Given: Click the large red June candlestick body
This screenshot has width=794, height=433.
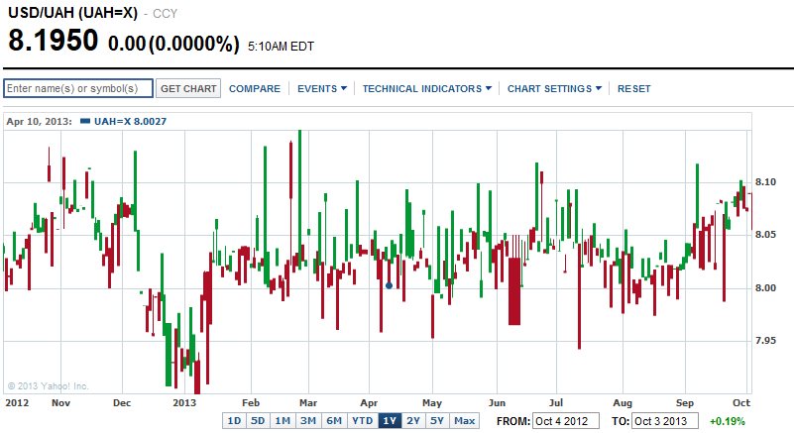Looking at the screenshot, I should tap(514, 291).
